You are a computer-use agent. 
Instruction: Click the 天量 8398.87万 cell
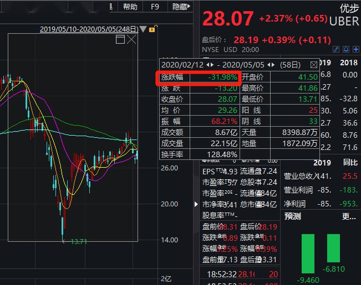click(x=279, y=132)
